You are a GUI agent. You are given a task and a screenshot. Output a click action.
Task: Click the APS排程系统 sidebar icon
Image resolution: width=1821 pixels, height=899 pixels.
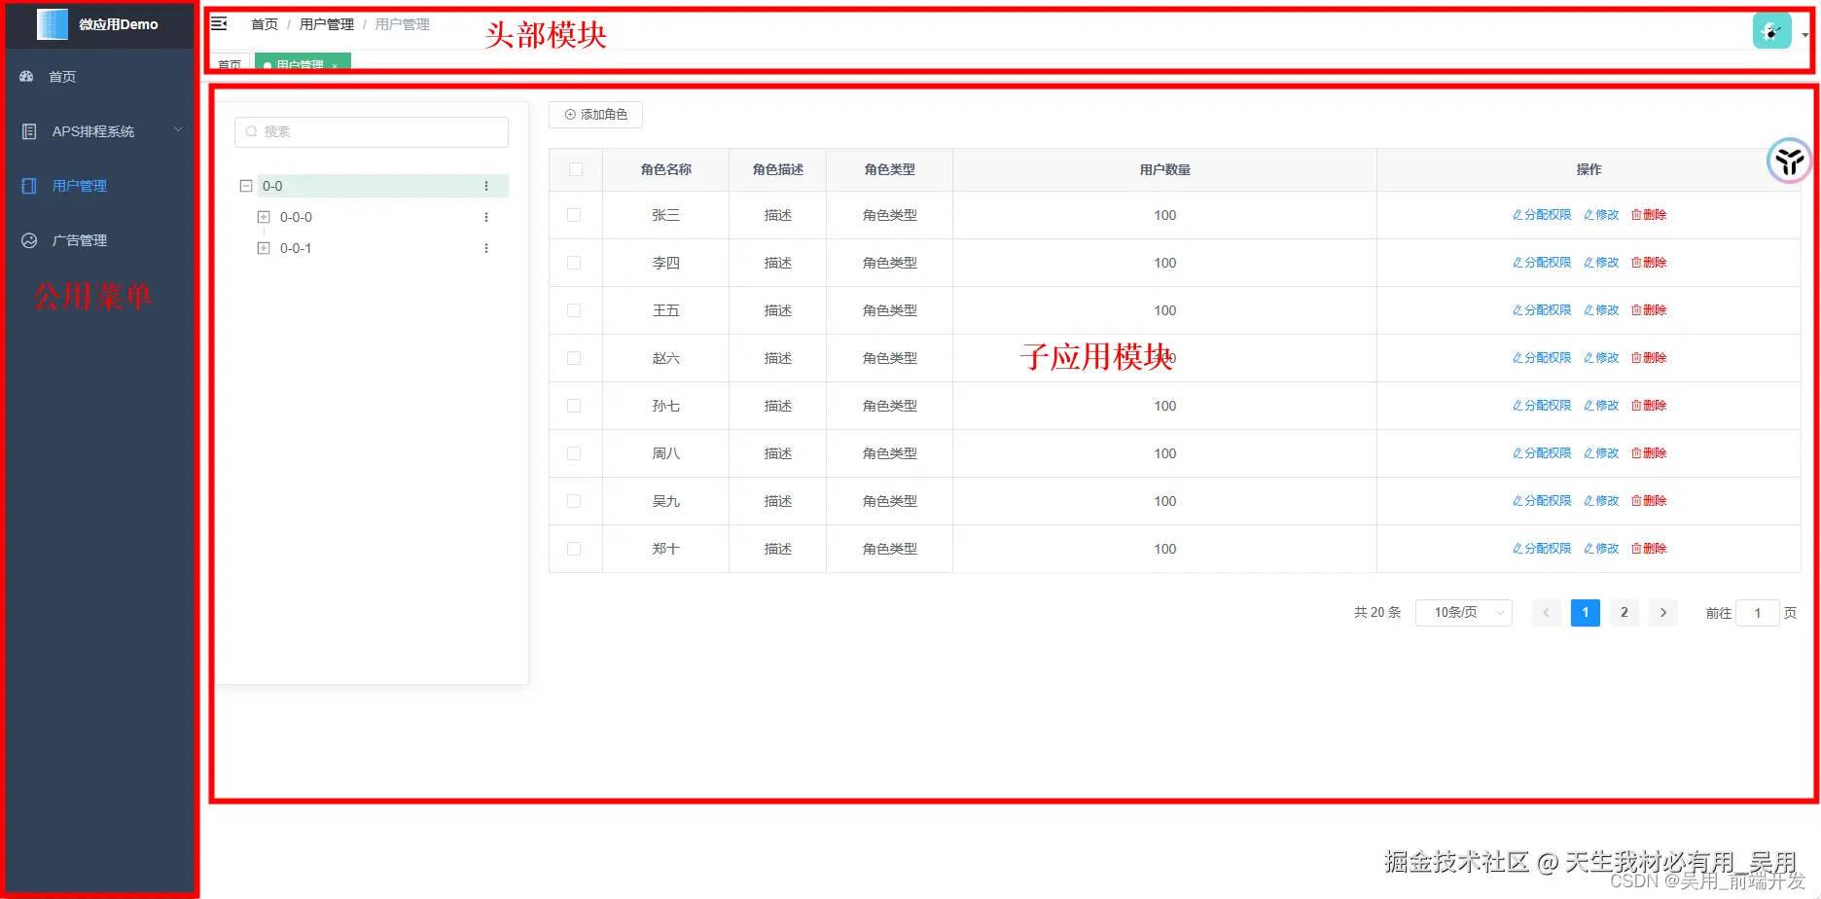(x=30, y=131)
